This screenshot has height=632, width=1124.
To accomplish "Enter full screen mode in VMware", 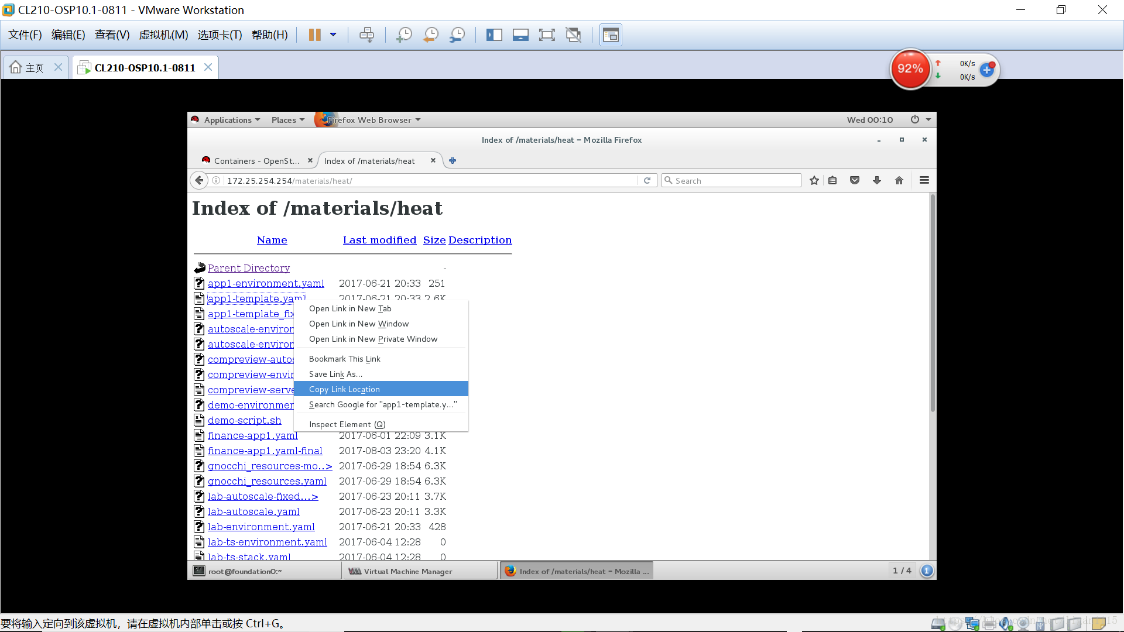I will pyautogui.click(x=547, y=35).
